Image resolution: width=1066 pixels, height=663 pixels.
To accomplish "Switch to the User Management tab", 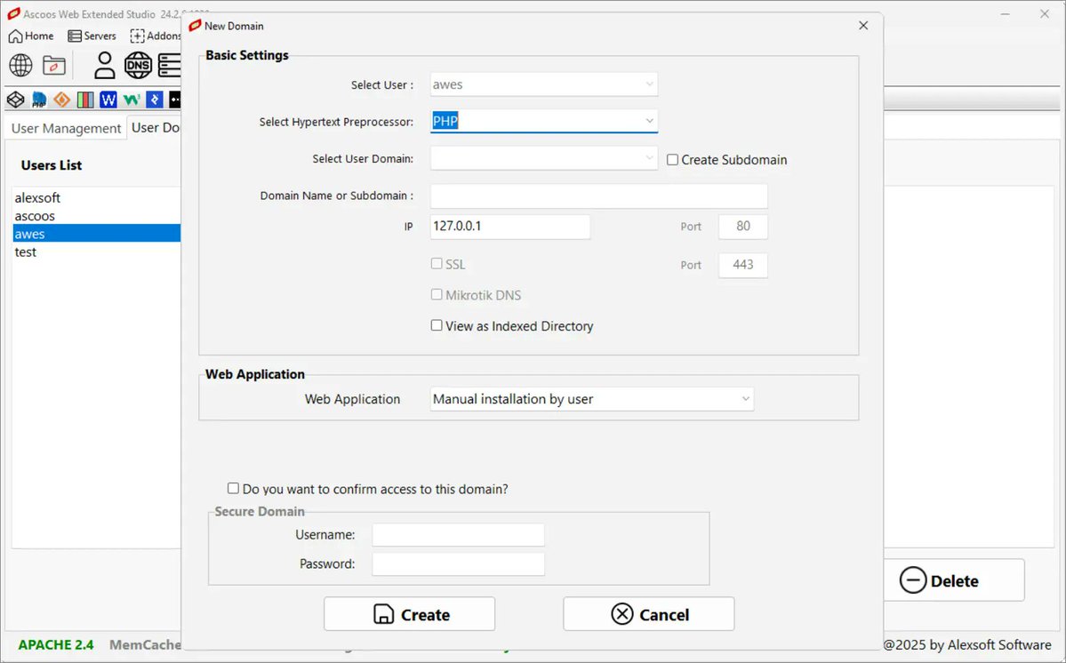I will point(66,128).
